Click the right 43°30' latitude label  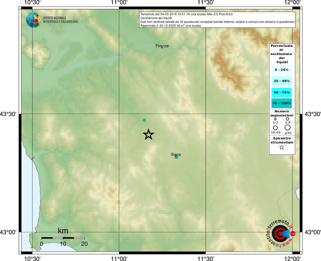point(313,114)
